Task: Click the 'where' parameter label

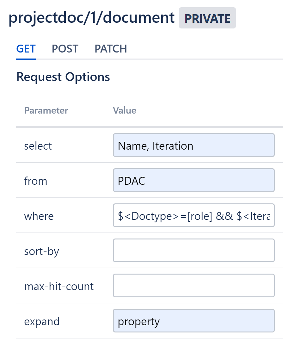Action: (39, 216)
